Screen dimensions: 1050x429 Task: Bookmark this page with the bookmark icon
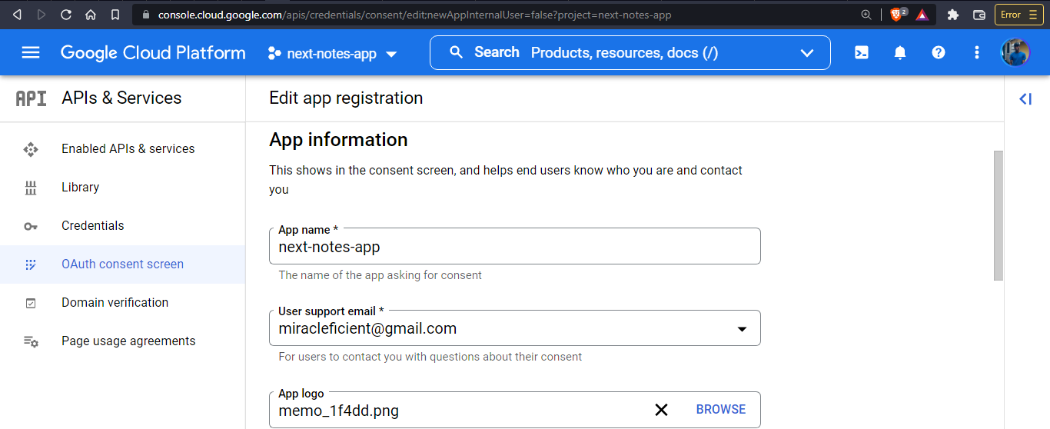(x=115, y=15)
